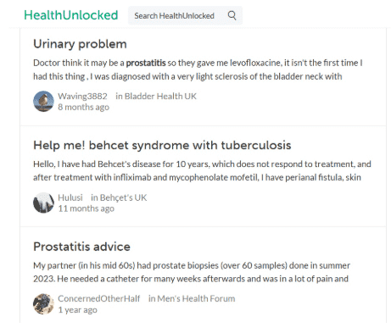Visit the Waving3882 username profile

82,96
